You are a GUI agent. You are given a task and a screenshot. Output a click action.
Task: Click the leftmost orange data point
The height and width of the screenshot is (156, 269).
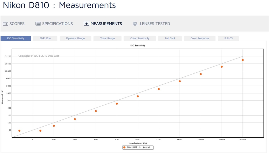pos(19,131)
